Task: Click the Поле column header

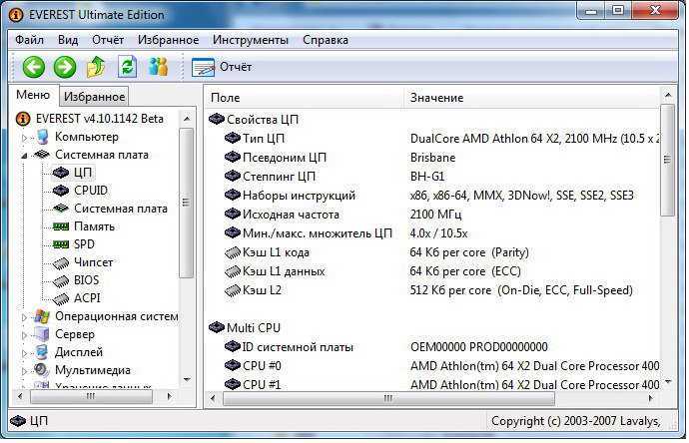Action: 305,98
